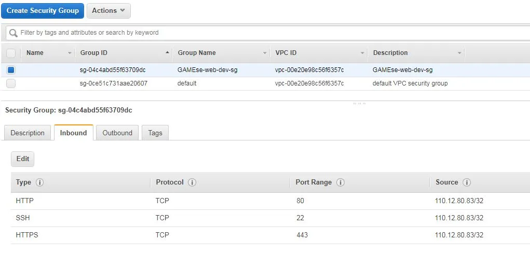The image size is (530, 255).
Task: Click the filter by tags search field
Action: (268, 33)
